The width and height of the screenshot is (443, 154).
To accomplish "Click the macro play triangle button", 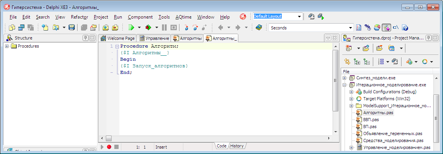I will tap(102, 147).
